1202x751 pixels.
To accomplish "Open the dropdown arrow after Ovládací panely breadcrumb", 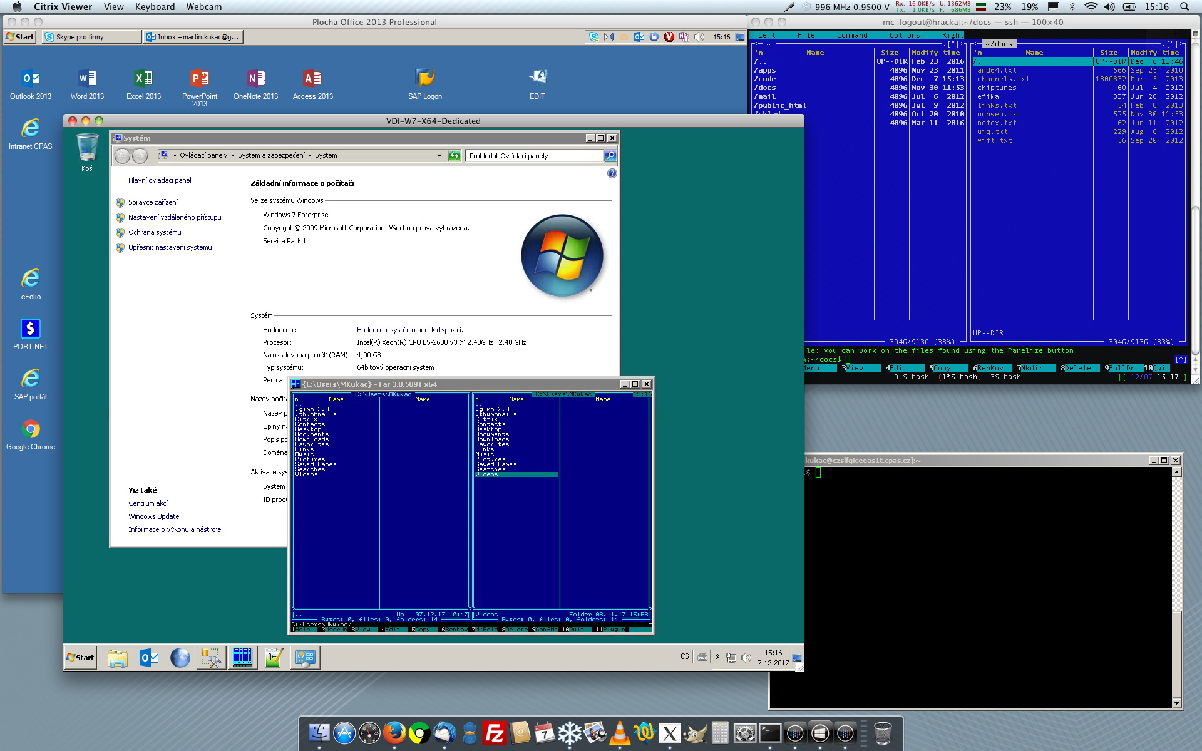I will [x=233, y=155].
